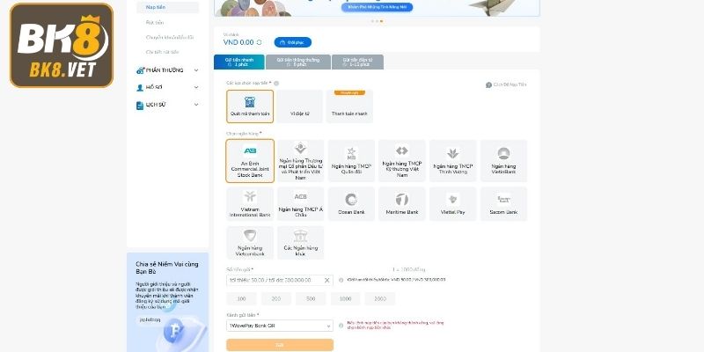The image size is (704, 352).
Task: Switch to Gửi tiền thông thường tab
Action: [298, 62]
